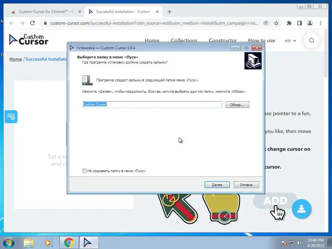Viewport: 332px width, 249px height.
Task: Close the 'Successful installation' tab
Action: pyautogui.click(x=157, y=12)
